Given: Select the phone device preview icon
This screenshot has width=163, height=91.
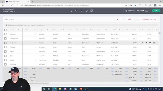Looking at the screenshot, I should pyautogui.click(x=71, y=11).
